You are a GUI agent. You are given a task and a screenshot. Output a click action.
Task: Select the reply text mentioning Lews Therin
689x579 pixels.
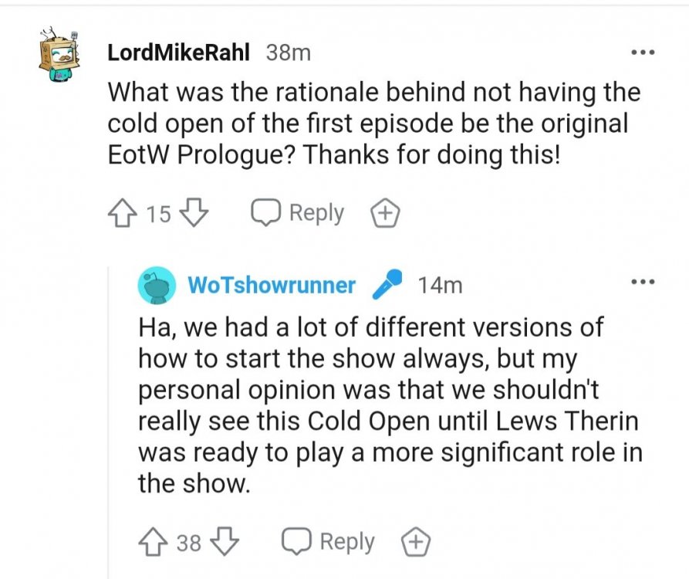[390, 405]
